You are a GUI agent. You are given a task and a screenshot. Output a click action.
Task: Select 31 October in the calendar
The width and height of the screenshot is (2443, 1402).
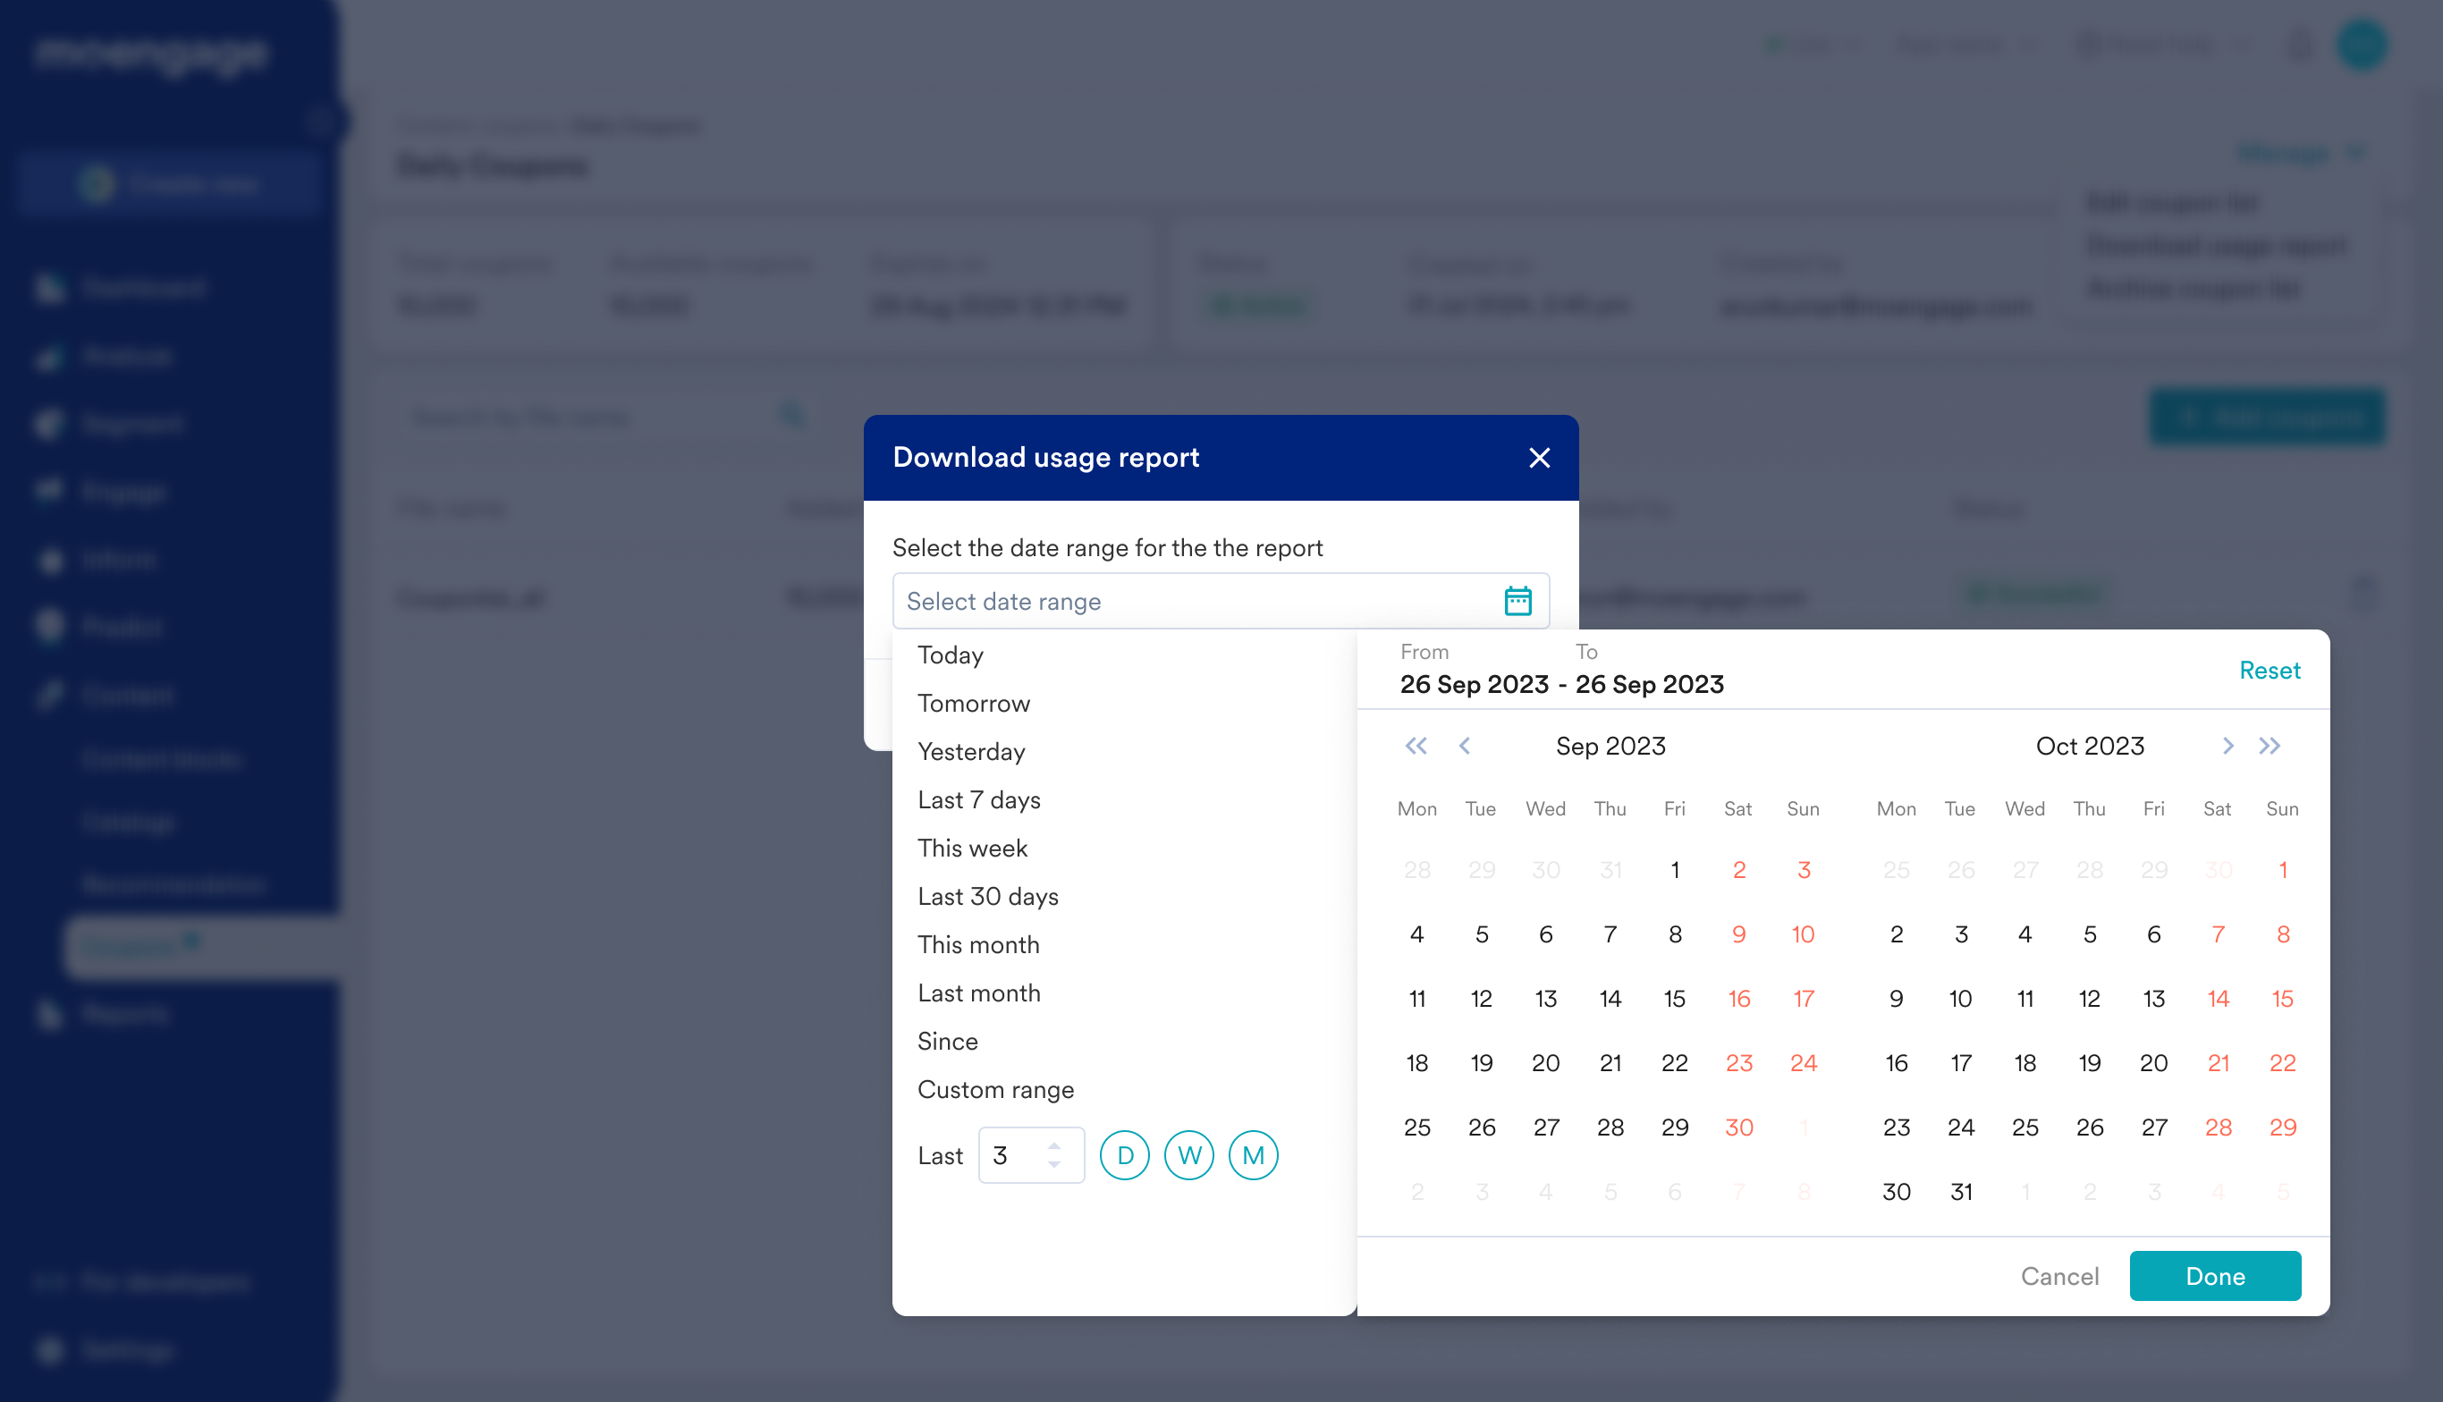click(1960, 1191)
